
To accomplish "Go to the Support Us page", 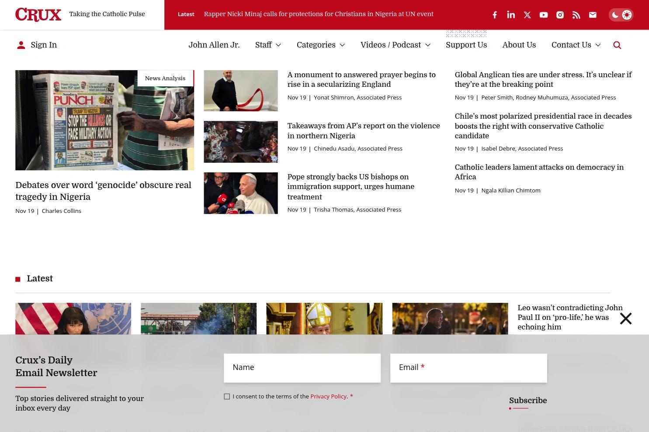I will pos(466,45).
